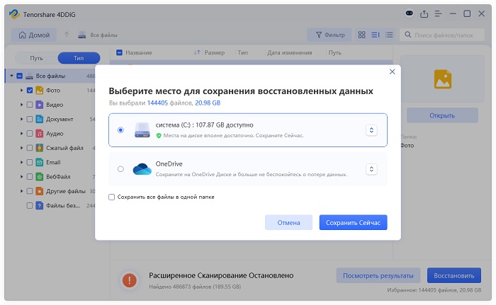Click the system C: drive icon
Viewport: 496px width, 305px height.
[x=142, y=130]
